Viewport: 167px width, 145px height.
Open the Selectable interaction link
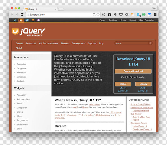pyautogui.click(x=22, y=77)
